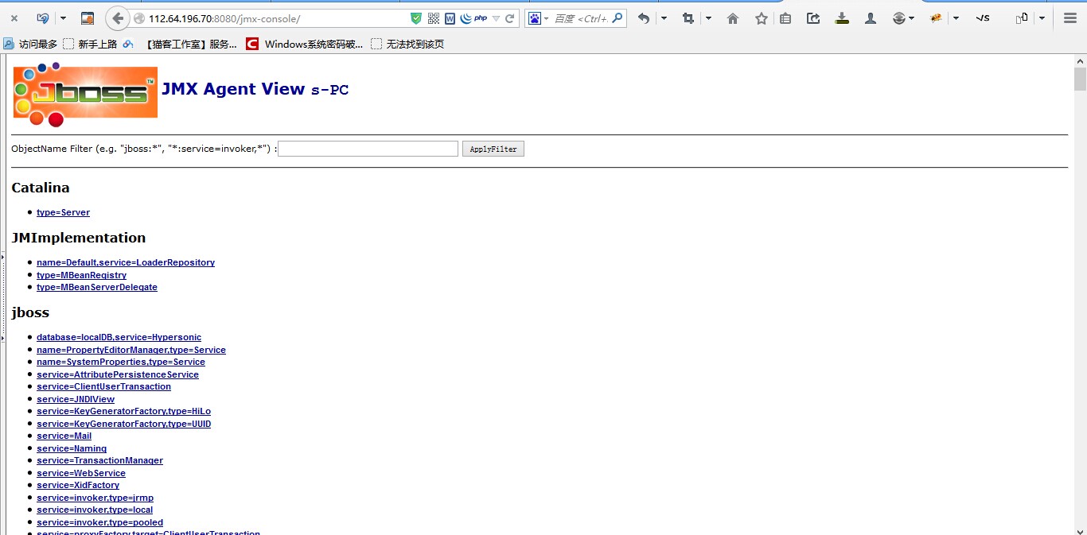The width and height of the screenshot is (1087, 535).
Task: Close the tab with the X icon
Action: (x=14, y=18)
